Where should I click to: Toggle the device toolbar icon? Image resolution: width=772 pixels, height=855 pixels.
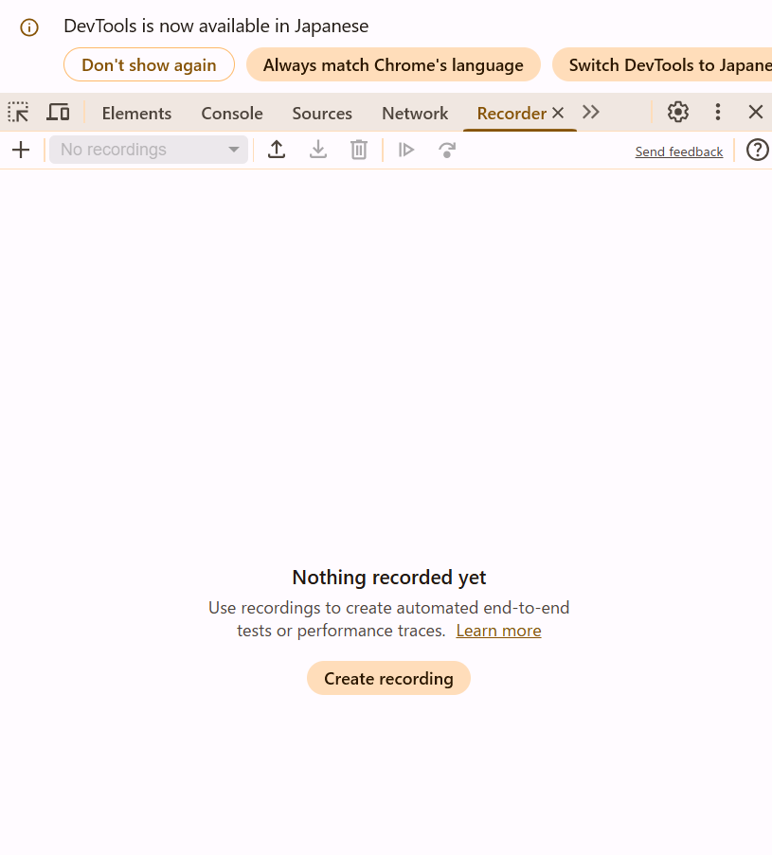58,113
